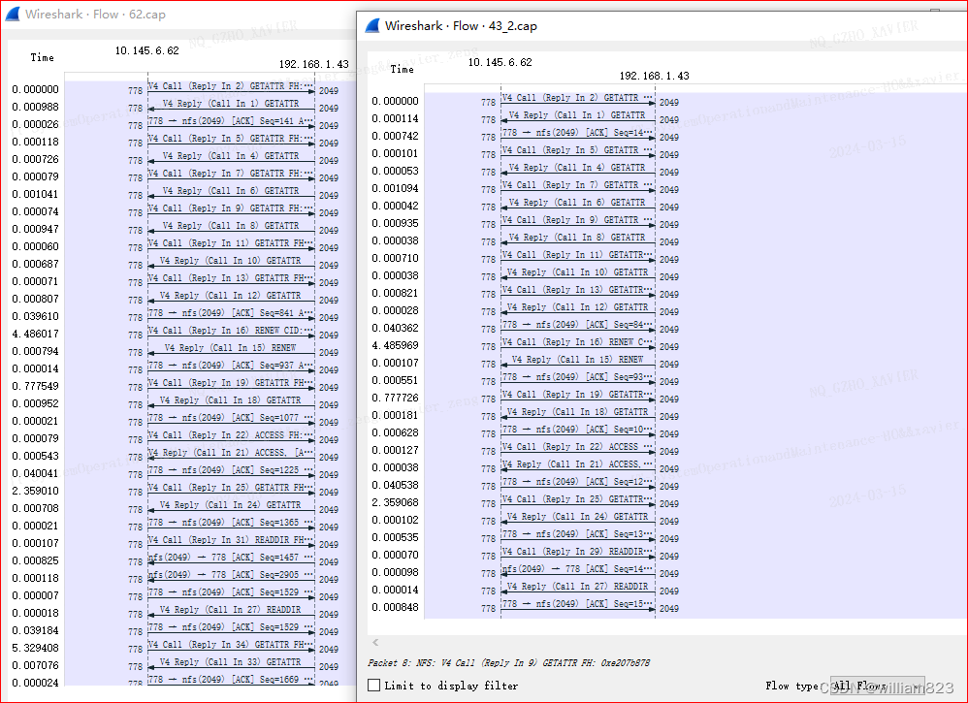Select the "V4 Call (Reply In 2) GETATTR" arrow
Screen dimensions: 968x703
[x=577, y=97]
